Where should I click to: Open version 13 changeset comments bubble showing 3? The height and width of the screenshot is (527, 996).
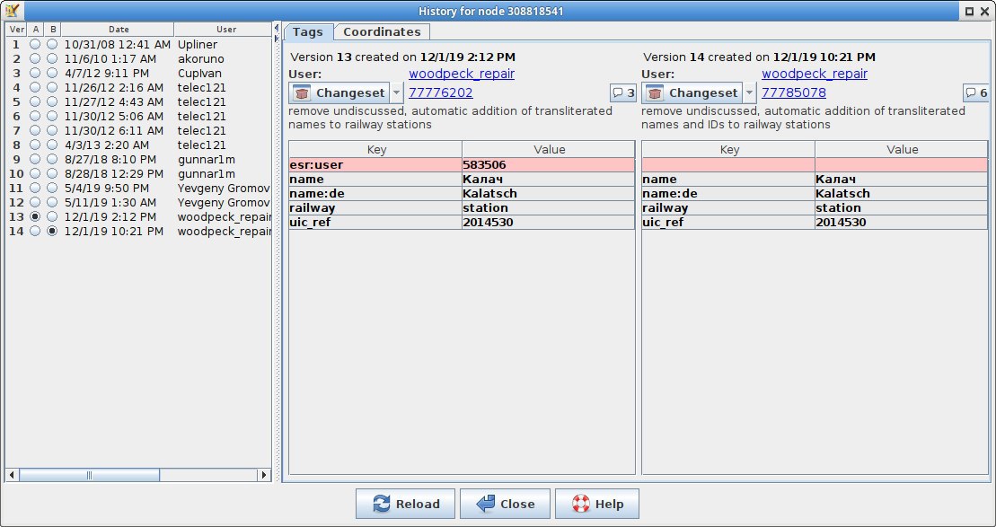point(622,92)
